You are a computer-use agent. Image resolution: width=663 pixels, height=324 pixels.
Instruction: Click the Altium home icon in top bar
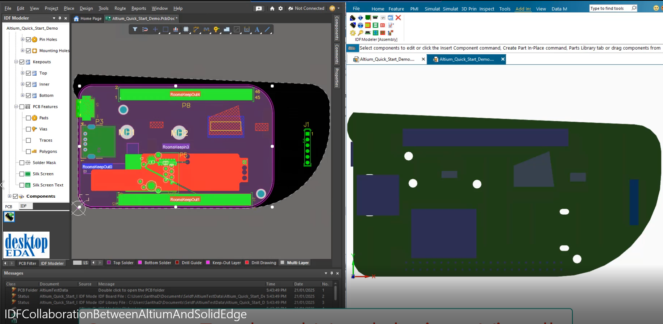272,8
